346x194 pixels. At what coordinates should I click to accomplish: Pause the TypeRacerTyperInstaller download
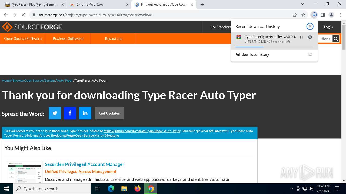point(301,37)
